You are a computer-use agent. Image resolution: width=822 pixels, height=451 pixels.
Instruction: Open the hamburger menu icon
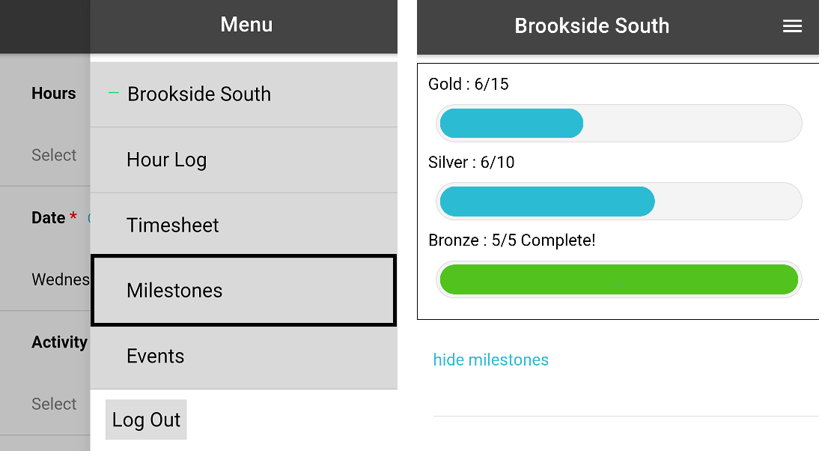pyautogui.click(x=792, y=26)
